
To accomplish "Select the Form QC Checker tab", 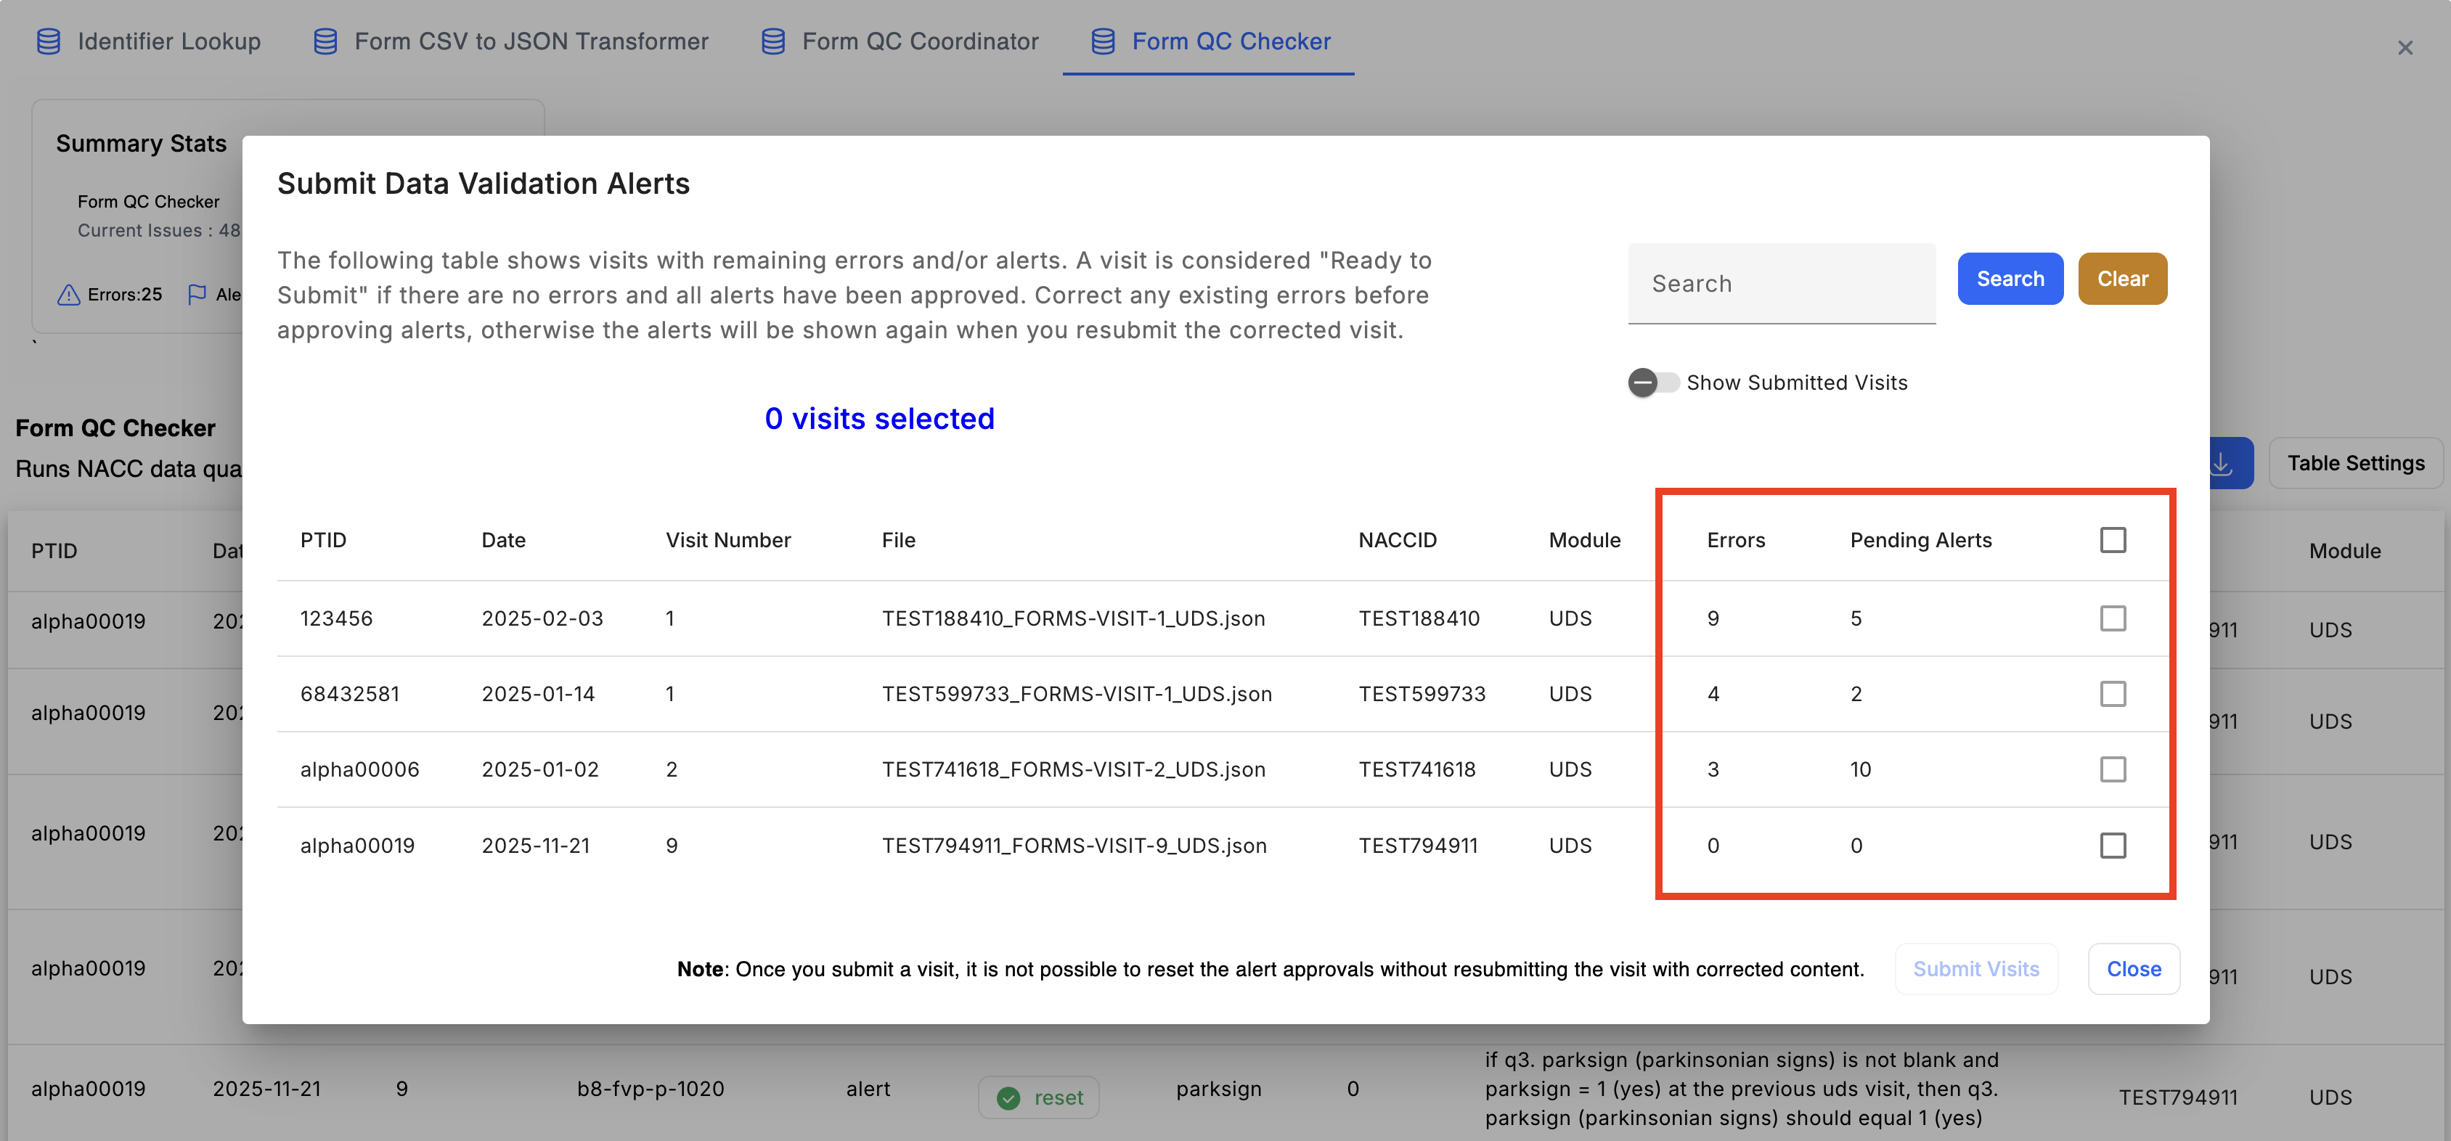I will pyautogui.click(x=1208, y=41).
